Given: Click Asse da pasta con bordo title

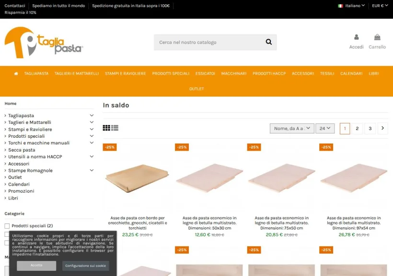Looking at the screenshot, I should point(138,223).
